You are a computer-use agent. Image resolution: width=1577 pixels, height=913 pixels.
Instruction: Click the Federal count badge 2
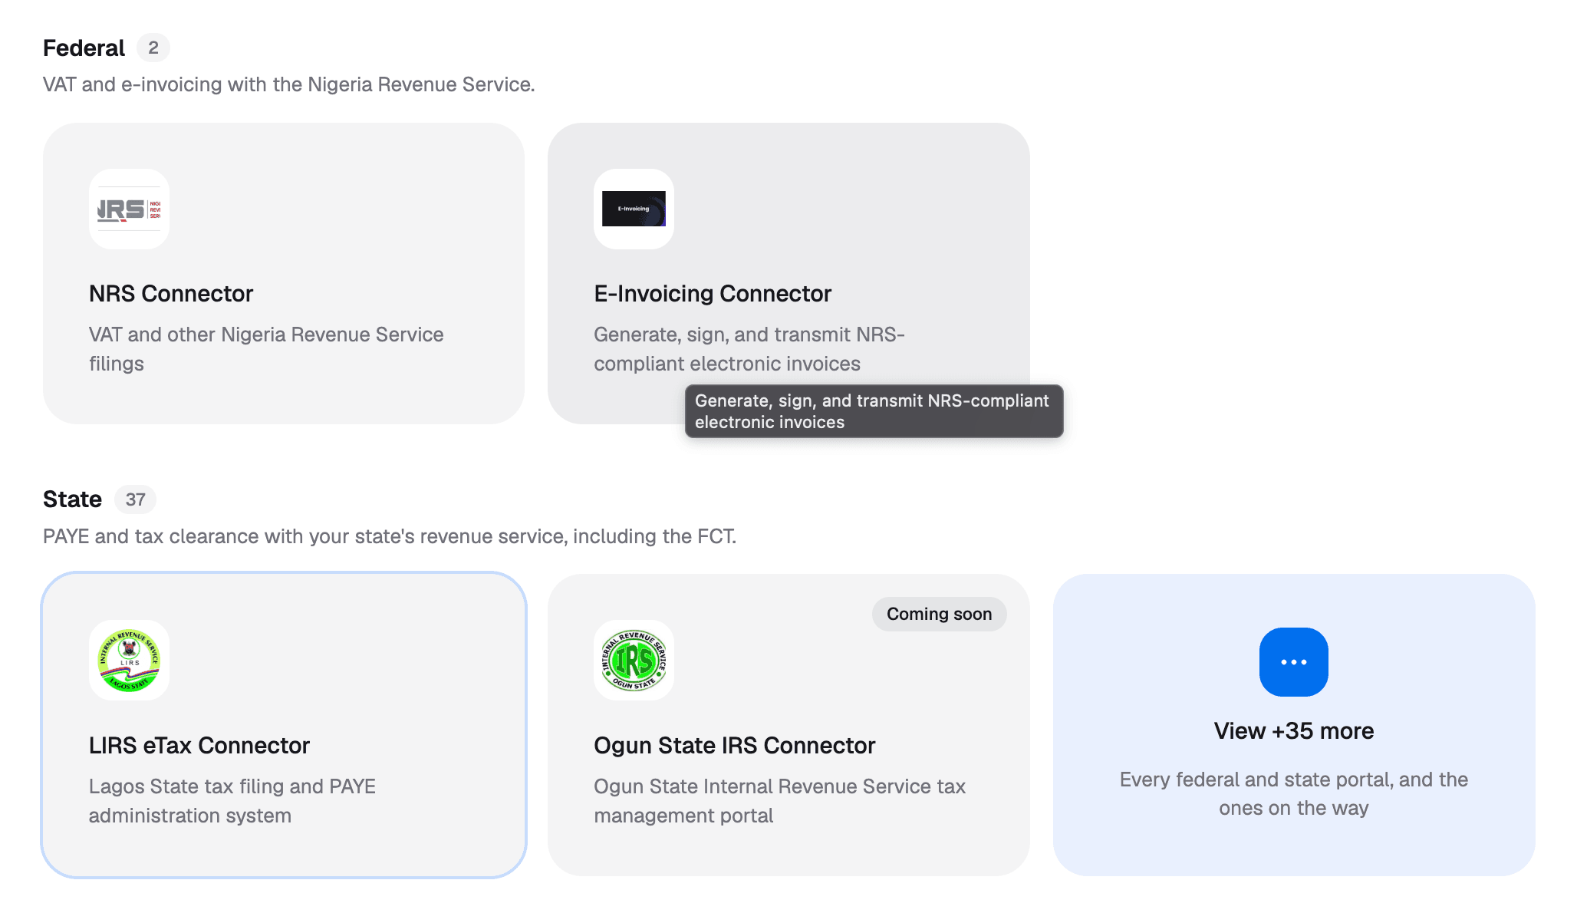[x=153, y=48]
